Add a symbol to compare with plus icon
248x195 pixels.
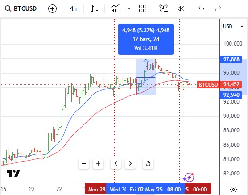pos(52,8)
